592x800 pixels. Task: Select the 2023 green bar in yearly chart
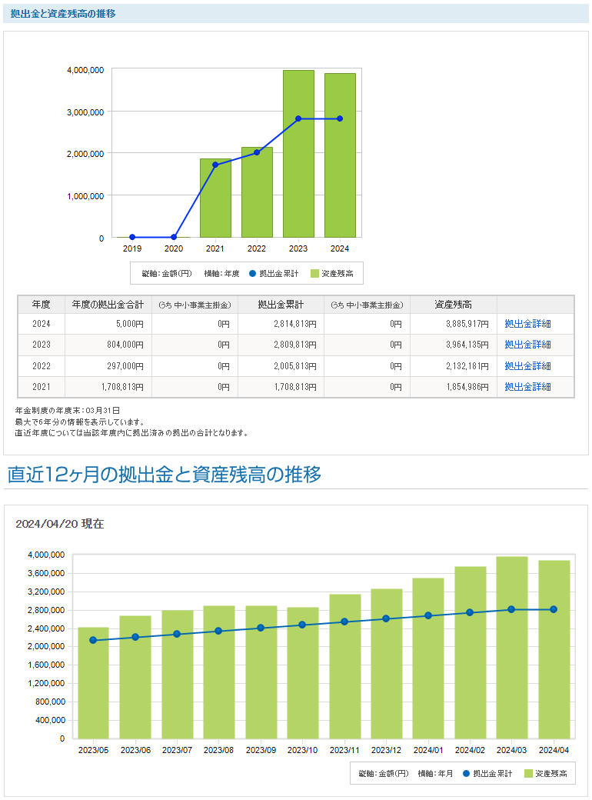tap(298, 177)
